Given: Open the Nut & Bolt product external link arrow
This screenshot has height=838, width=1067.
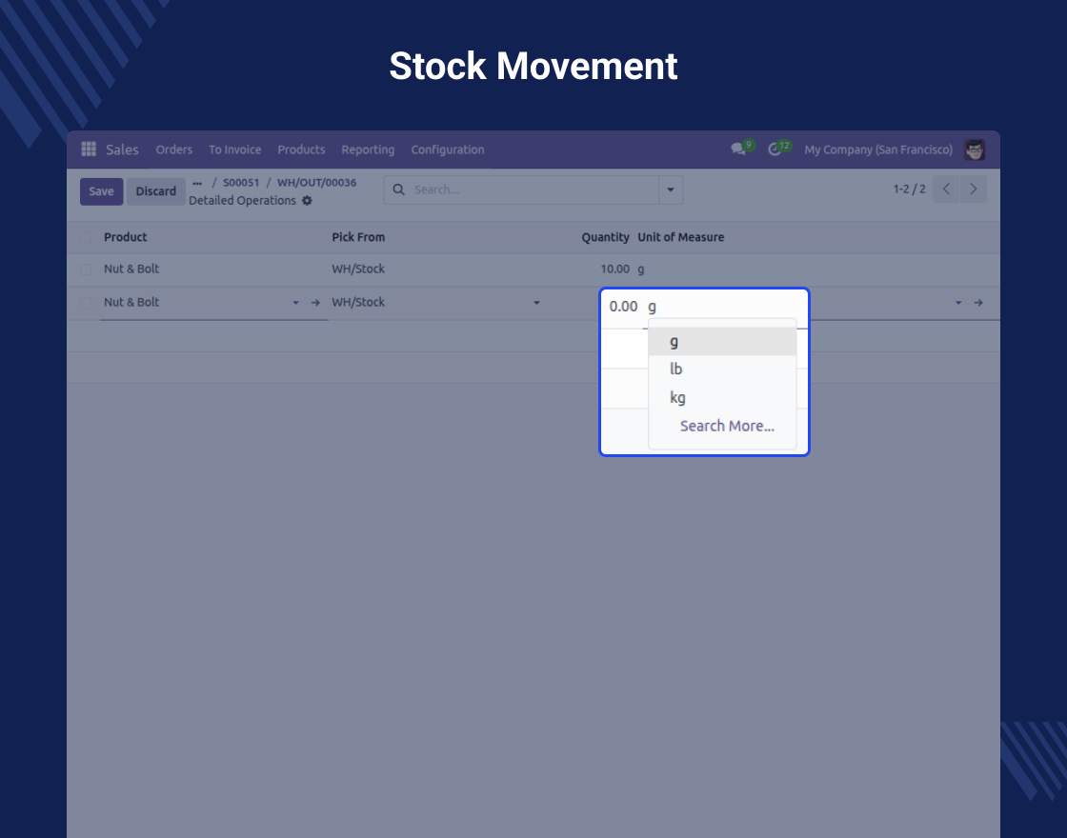Looking at the screenshot, I should (x=315, y=303).
